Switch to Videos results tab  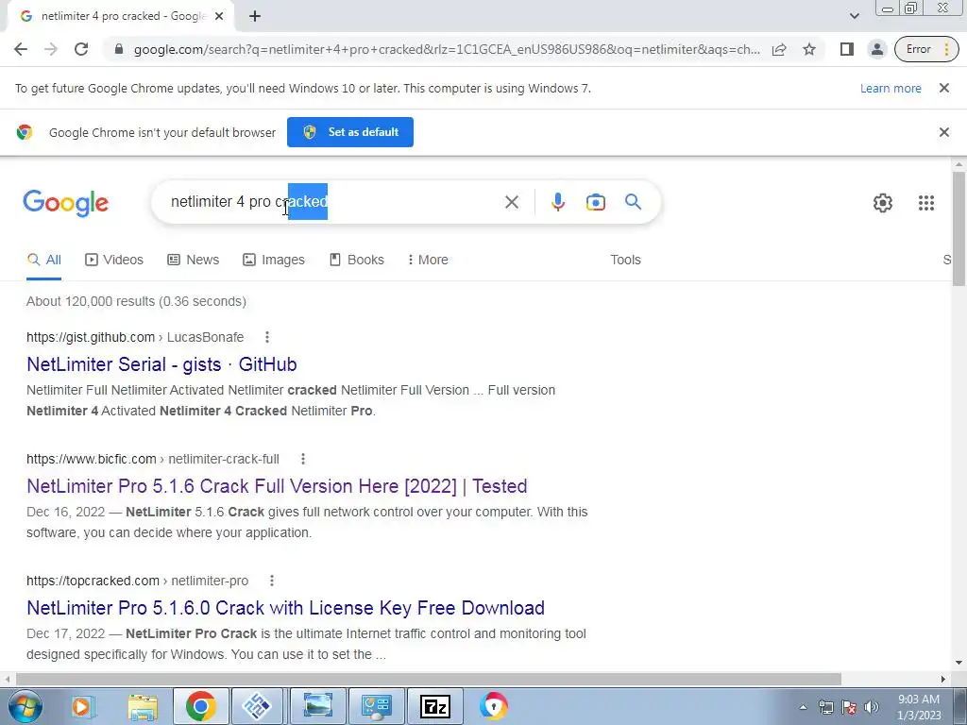pyautogui.click(x=114, y=261)
